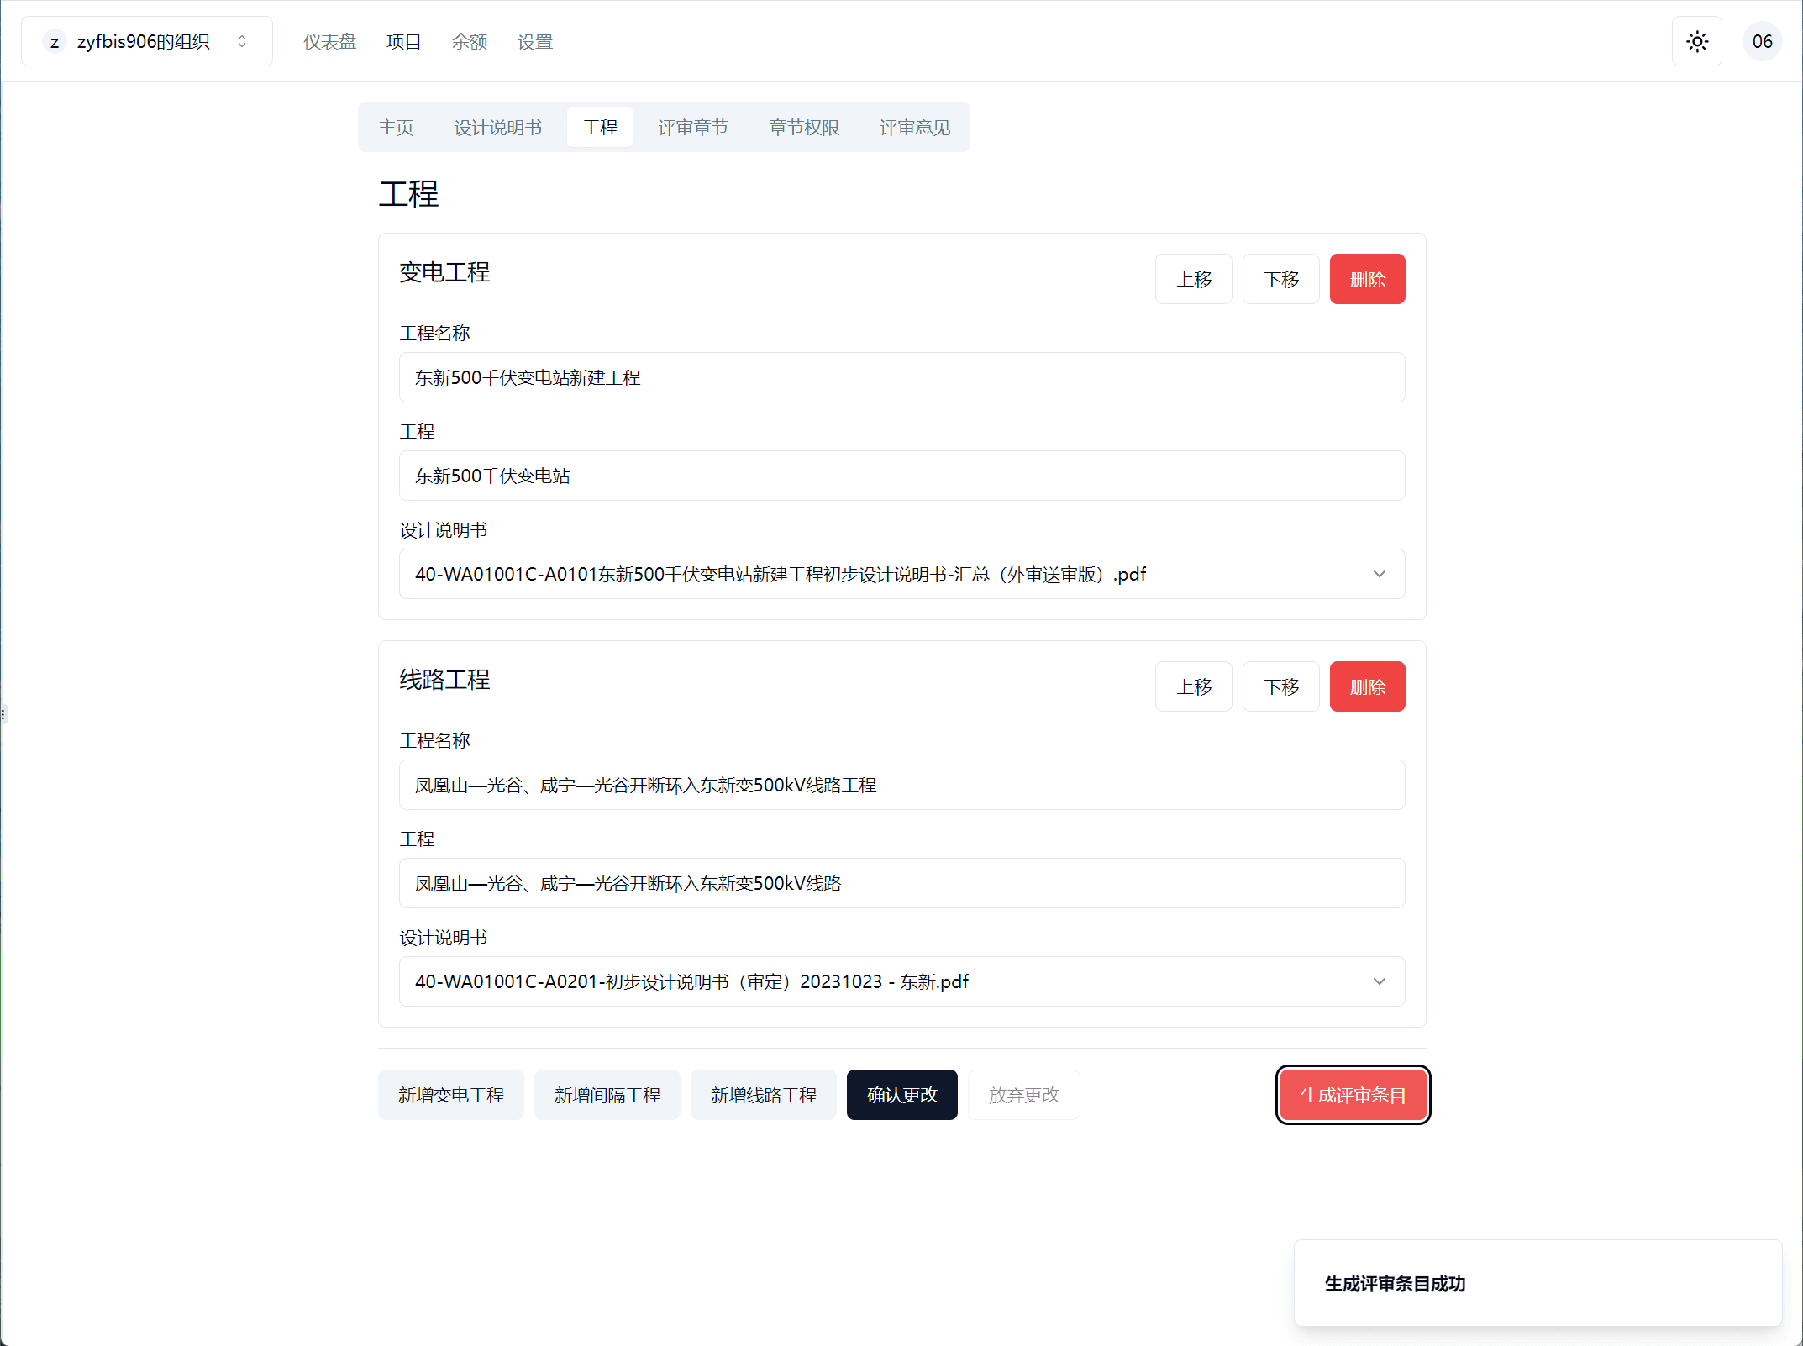
Task: Open the user avatar 06 menu
Action: (x=1762, y=41)
